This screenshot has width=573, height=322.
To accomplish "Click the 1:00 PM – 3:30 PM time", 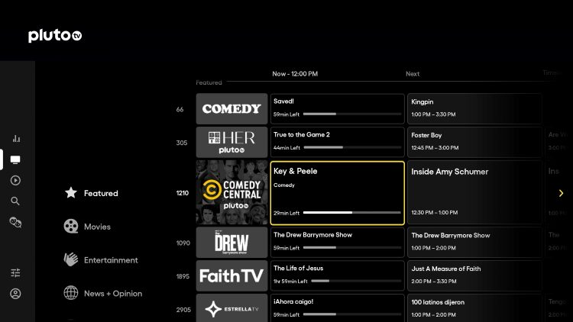I will click(433, 114).
